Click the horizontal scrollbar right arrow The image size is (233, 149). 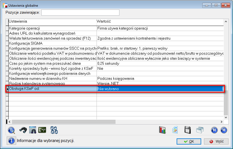(x=221, y=122)
